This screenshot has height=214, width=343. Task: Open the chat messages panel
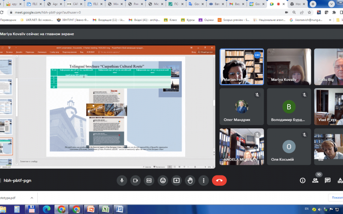coord(328,180)
